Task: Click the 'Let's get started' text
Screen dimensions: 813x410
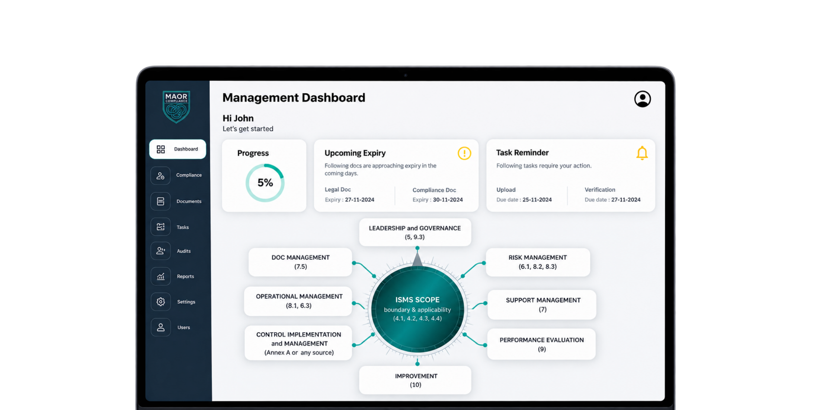Action: [x=248, y=129]
